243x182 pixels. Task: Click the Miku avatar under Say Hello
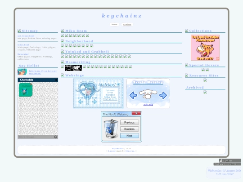22,72
